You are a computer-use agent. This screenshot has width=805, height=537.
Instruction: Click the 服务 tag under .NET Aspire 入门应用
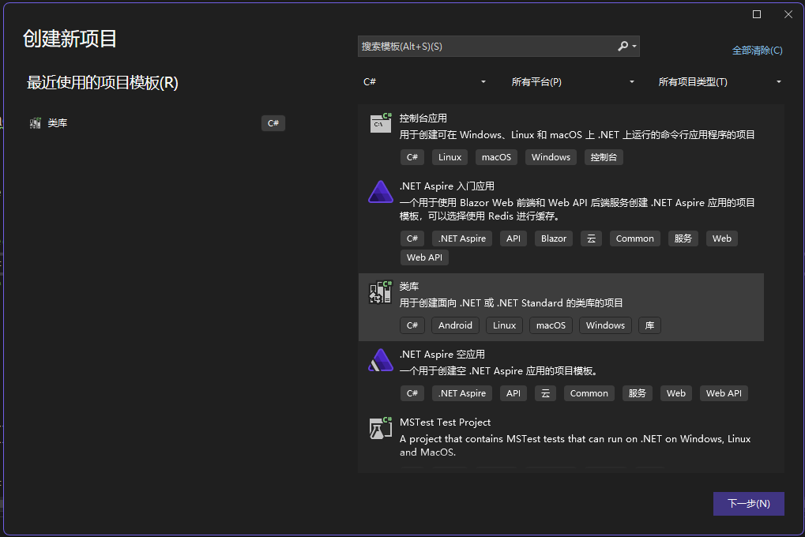tap(683, 238)
